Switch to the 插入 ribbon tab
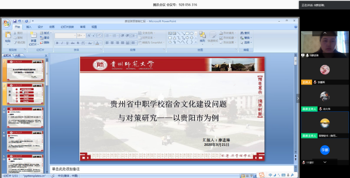 point(29,27)
